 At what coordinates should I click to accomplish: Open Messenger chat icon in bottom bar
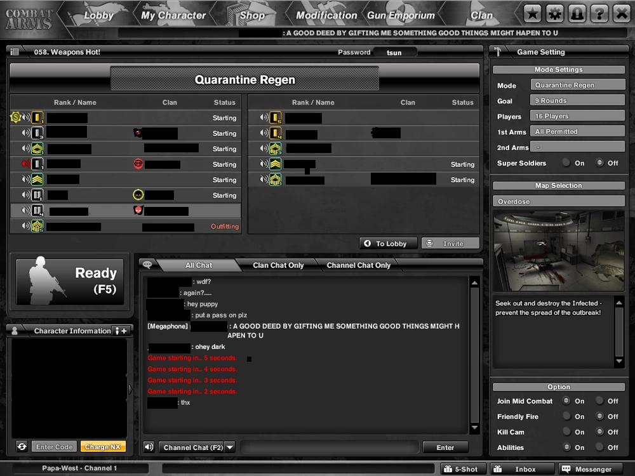pos(566,469)
